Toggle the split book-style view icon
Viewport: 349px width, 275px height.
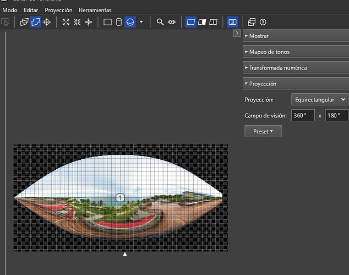pyautogui.click(x=213, y=22)
